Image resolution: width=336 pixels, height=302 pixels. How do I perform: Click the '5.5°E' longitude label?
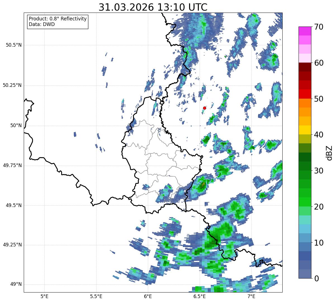[96, 296]
